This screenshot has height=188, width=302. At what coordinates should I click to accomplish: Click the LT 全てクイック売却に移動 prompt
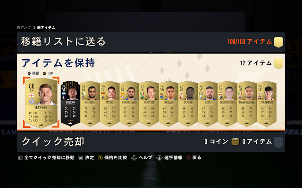(46, 158)
